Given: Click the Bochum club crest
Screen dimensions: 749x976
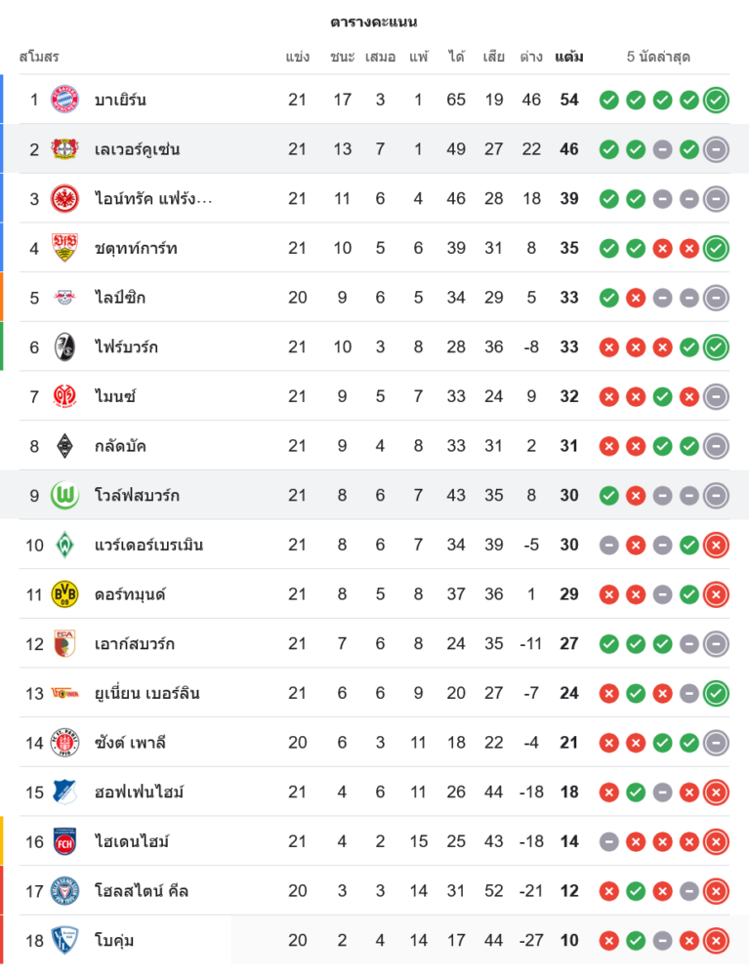Looking at the screenshot, I should click(x=64, y=940).
